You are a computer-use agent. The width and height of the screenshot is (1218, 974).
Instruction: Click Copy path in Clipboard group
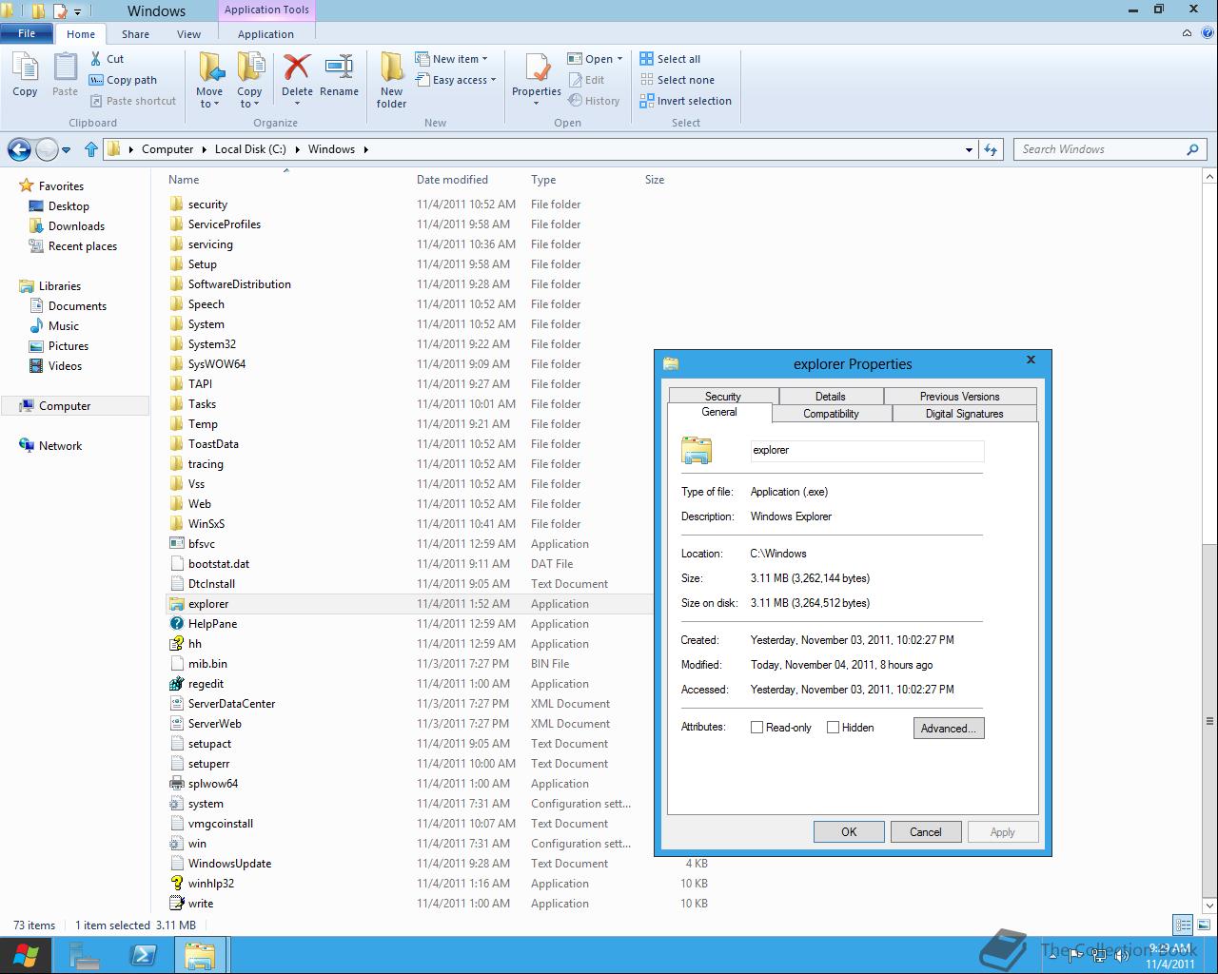point(123,80)
